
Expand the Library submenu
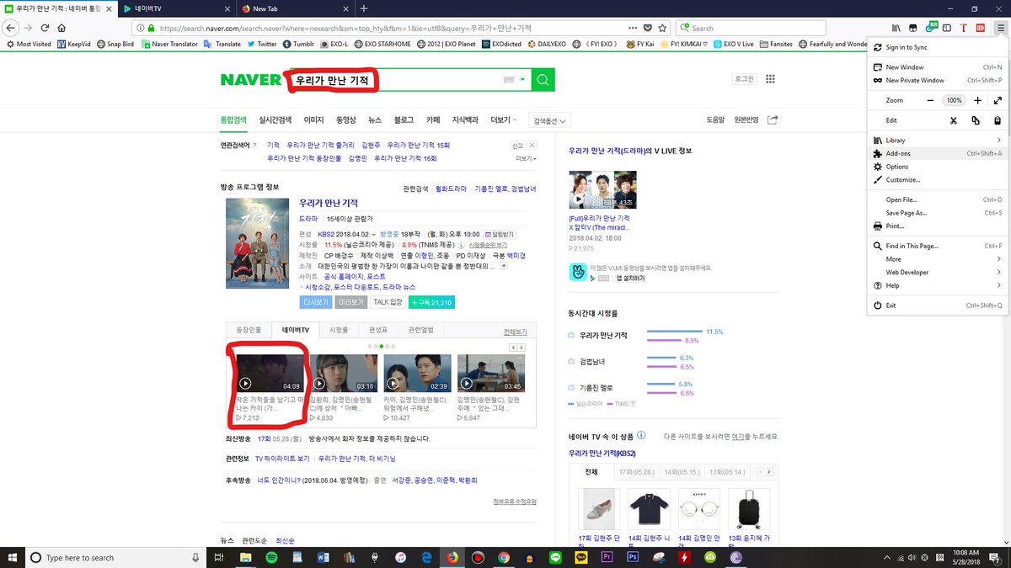(x=939, y=140)
